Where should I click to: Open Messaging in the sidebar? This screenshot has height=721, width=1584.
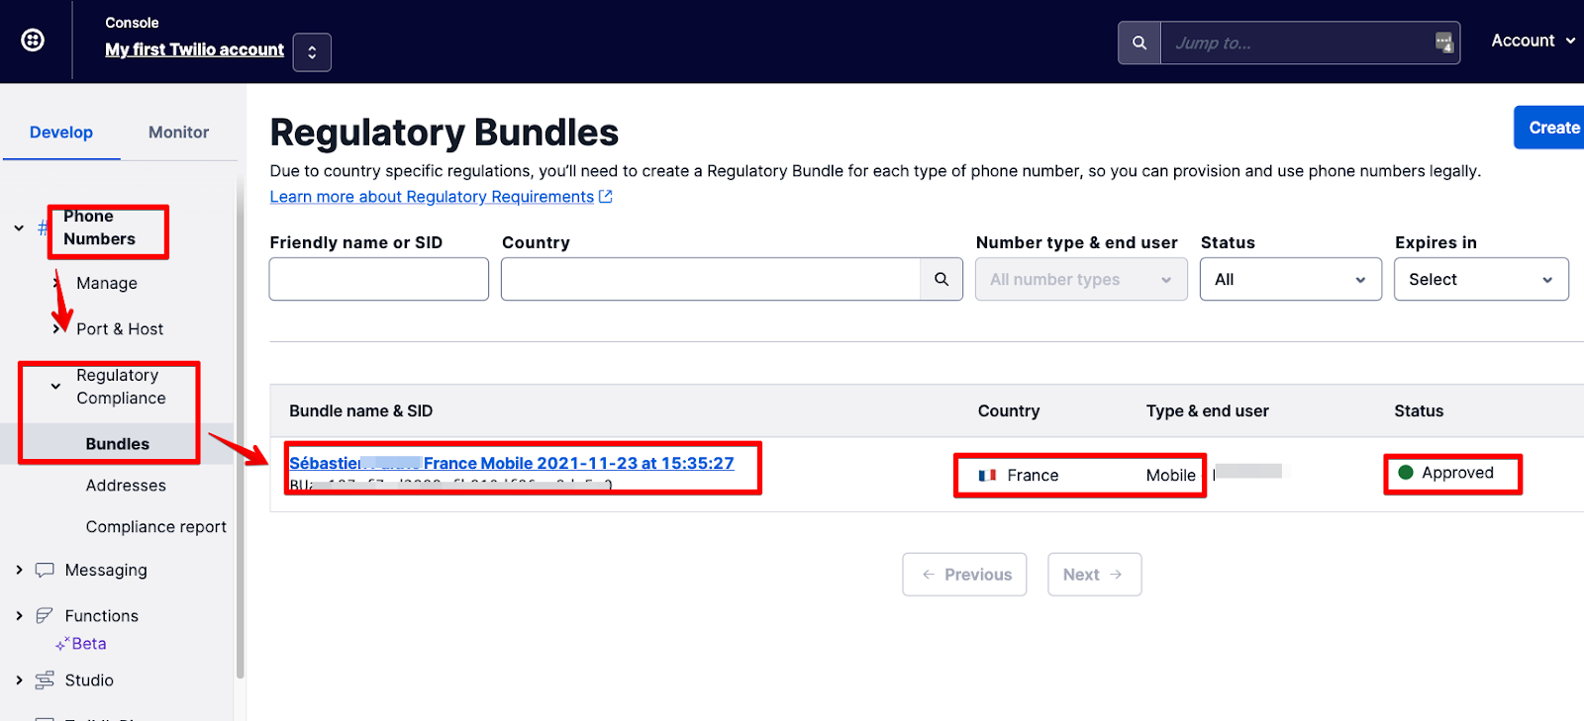[106, 571]
